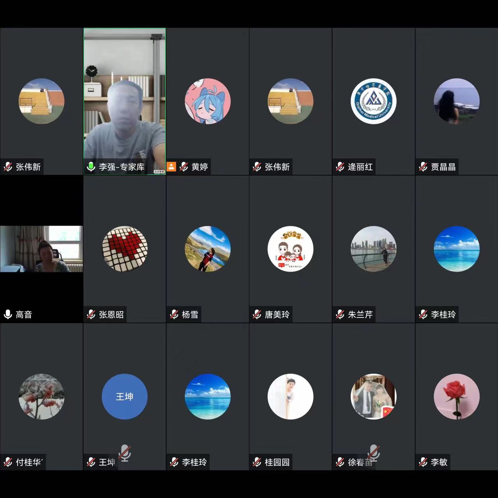Click the city skyline avatar of 朱兰芹

pos(373,249)
